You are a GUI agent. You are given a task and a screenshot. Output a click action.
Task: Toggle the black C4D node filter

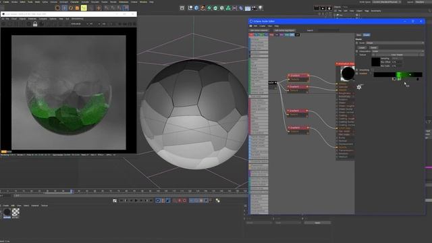(297, 35)
